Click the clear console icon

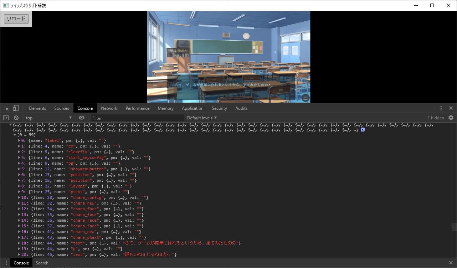(x=16, y=118)
